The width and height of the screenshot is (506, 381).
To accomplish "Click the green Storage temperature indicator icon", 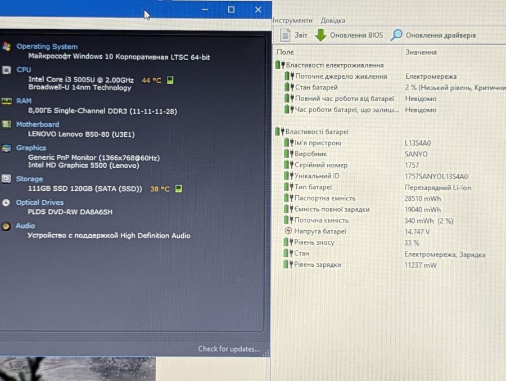I will pyautogui.click(x=178, y=189).
